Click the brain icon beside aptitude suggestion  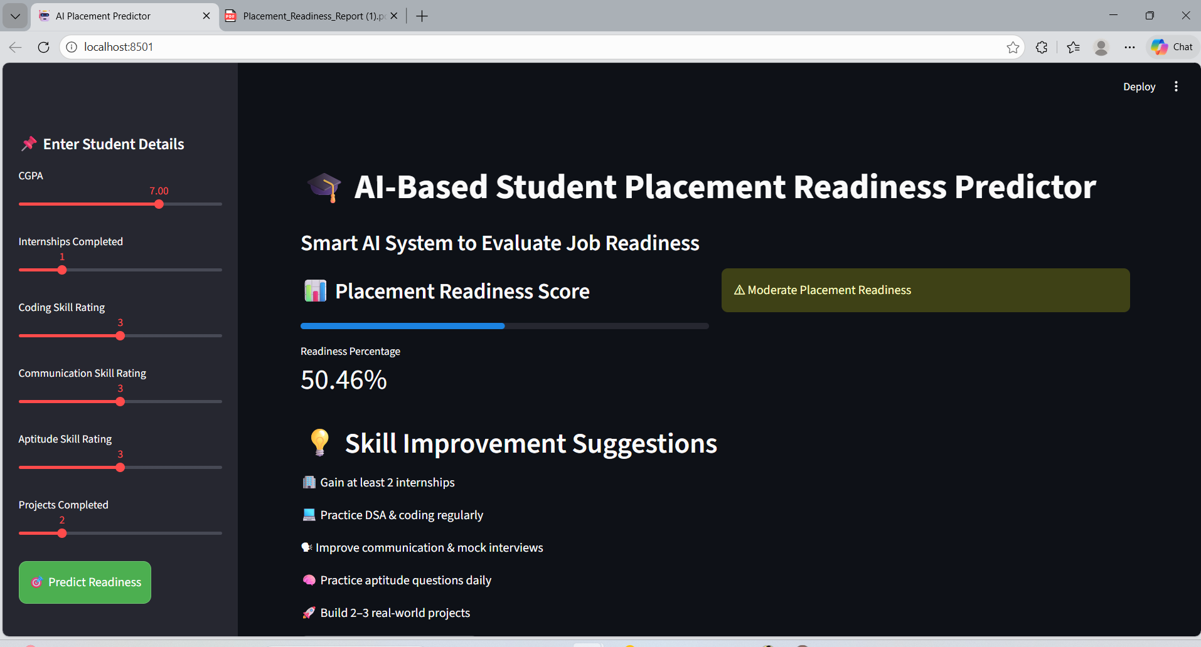[309, 580]
